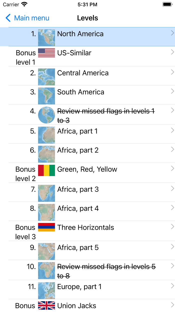Open the US-Similar bonus level chevron
Viewport: 175px width, 312px height.
tap(172, 52)
